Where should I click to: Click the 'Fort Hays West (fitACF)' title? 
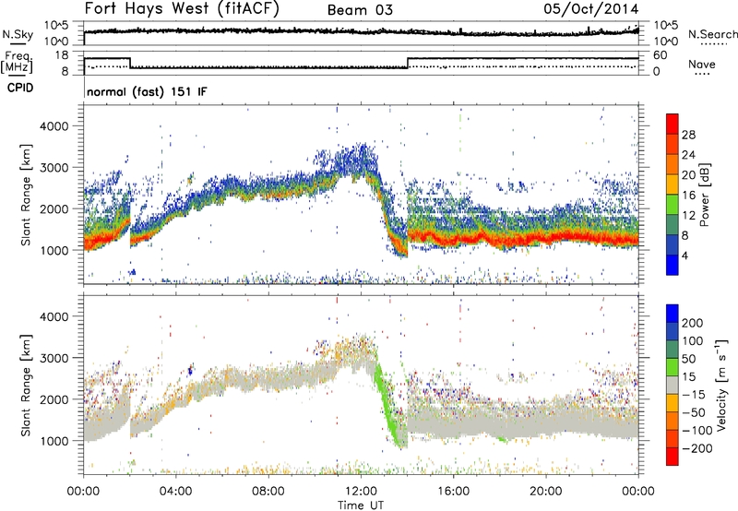point(182,8)
